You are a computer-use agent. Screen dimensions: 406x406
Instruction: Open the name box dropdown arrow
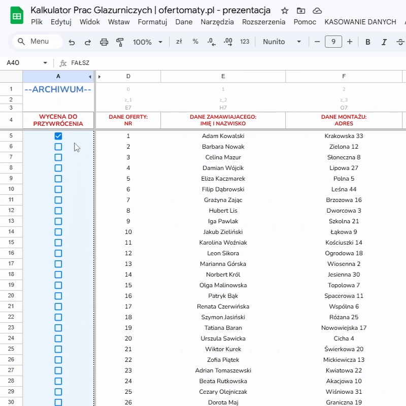coord(45,63)
